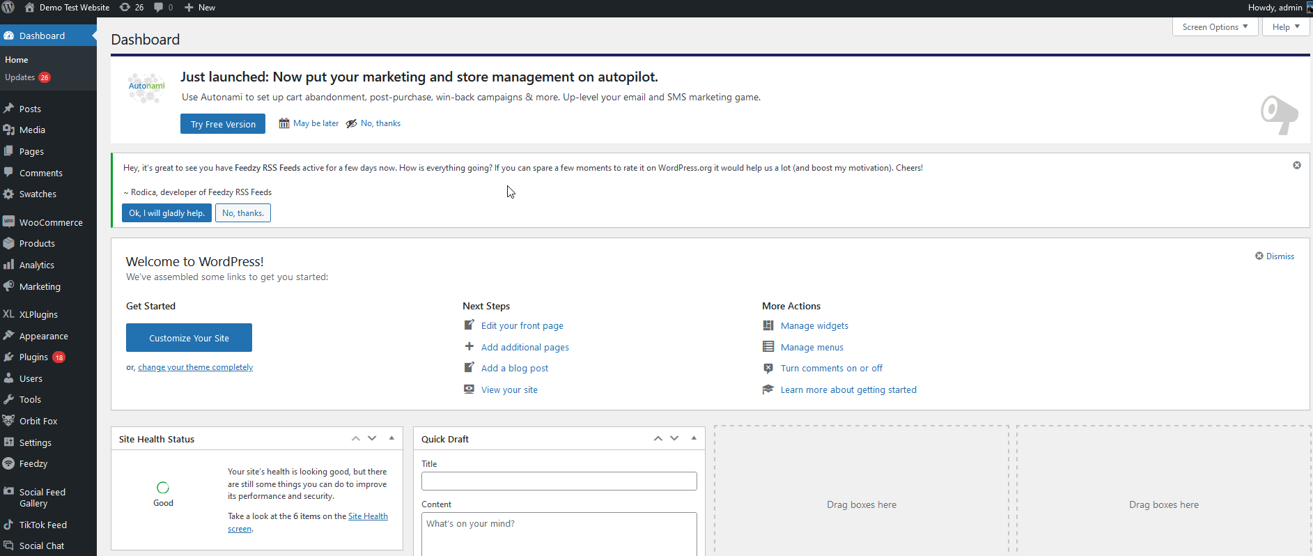The height and width of the screenshot is (556, 1313).
Task: Follow change your theme completely link
Action: coord(195,367)
